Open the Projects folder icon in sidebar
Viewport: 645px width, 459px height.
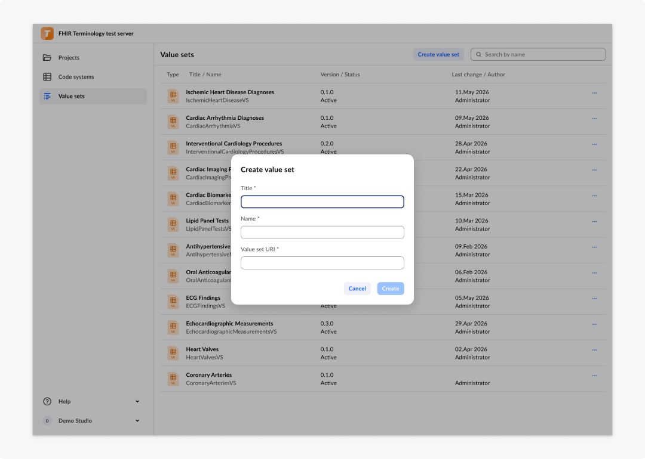(x=47, y=57)
